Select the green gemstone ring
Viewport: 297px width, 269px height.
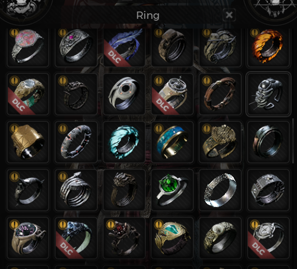point(172,190)
